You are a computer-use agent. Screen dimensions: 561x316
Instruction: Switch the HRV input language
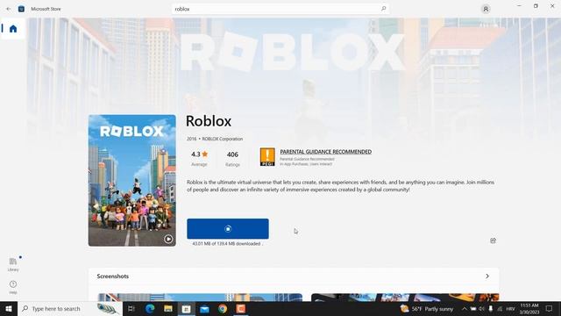(510, 308)
